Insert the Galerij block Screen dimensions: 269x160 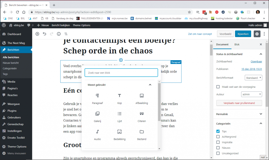click(x=97, y=117)
